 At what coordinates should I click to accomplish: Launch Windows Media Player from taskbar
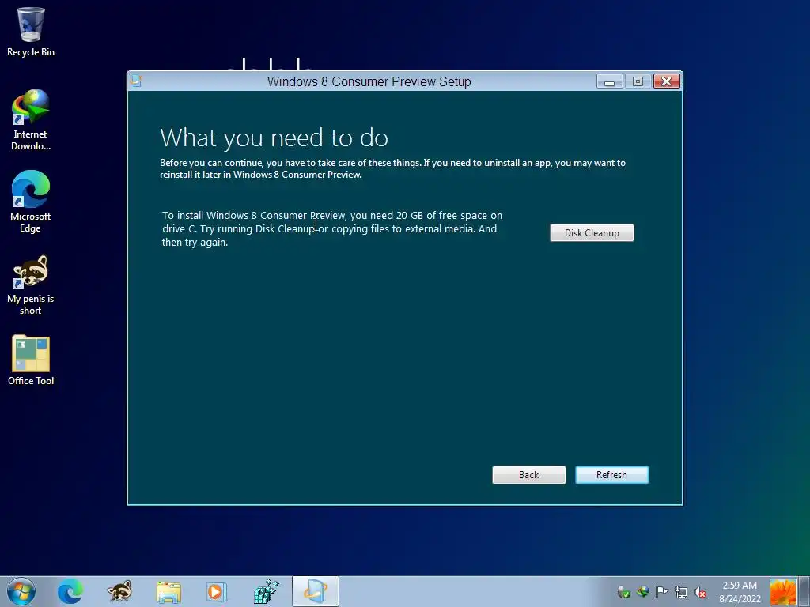coord(217,592)
